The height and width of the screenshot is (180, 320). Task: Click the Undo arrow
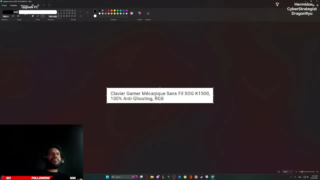(x=44, y=5)
